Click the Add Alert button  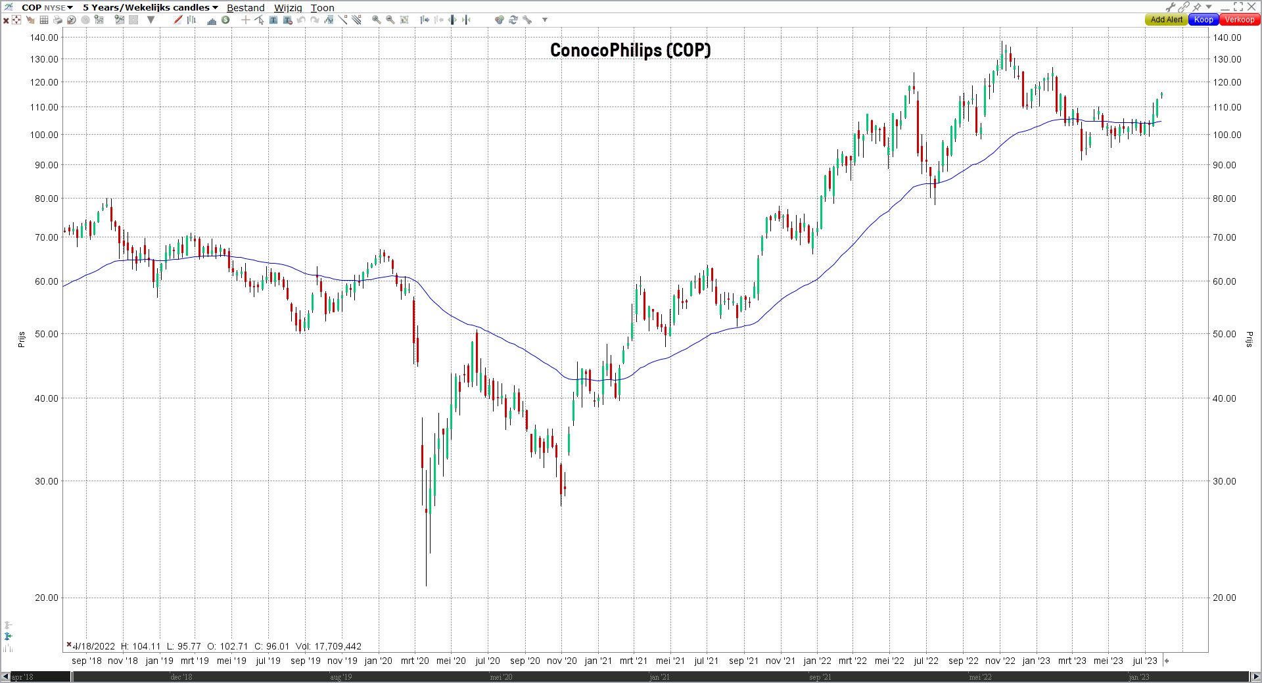(x=1166, y=20)
